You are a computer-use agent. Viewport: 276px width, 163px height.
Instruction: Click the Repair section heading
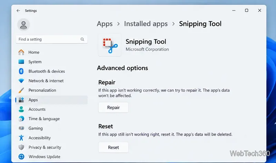107,83
